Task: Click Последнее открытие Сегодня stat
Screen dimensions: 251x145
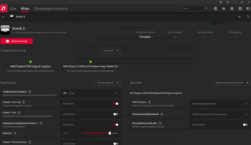Action: 145,35
